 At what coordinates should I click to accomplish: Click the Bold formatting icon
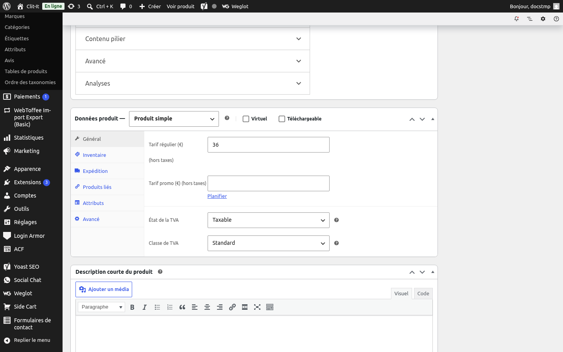[x=132, y=307]
